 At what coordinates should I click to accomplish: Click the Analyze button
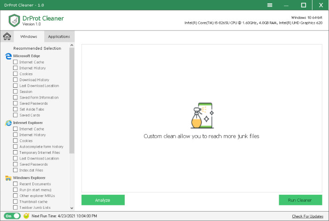click(103, 200)
